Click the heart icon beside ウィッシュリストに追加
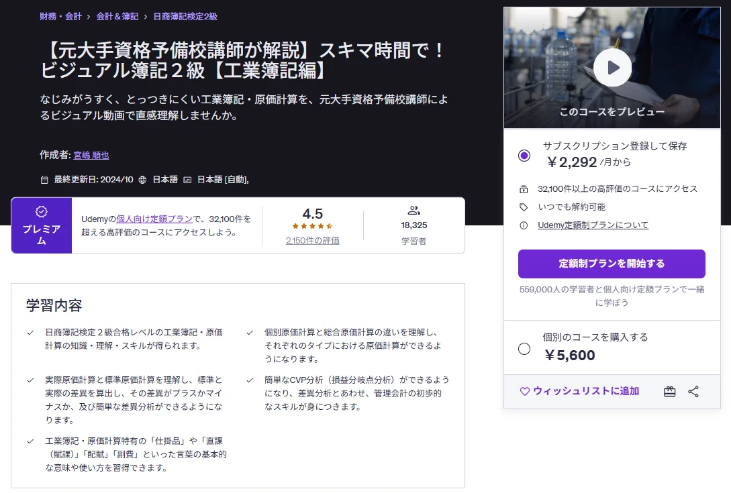Screen dimensions: 731x493 click(524, 392)
